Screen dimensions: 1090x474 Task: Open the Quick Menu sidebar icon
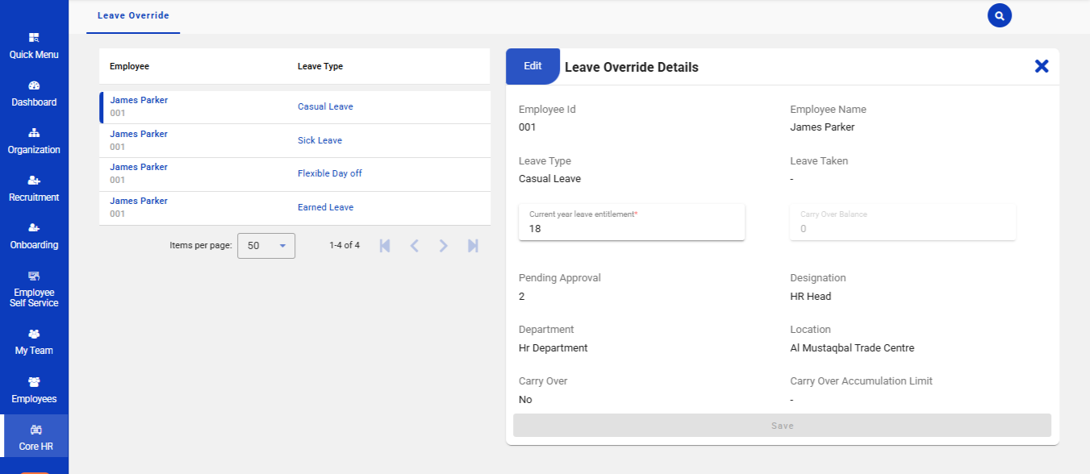(34, 46)
